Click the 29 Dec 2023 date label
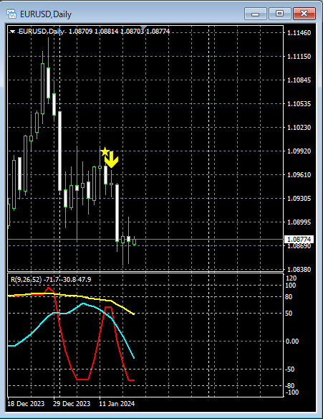Screen dimensions: 323x419 (72, 403)
